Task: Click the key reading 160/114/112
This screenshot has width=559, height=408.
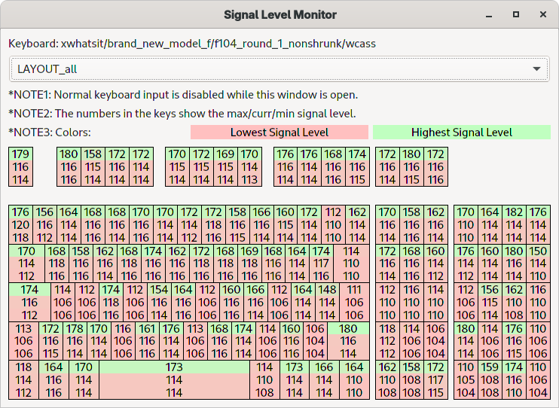Action: point(435,263)
